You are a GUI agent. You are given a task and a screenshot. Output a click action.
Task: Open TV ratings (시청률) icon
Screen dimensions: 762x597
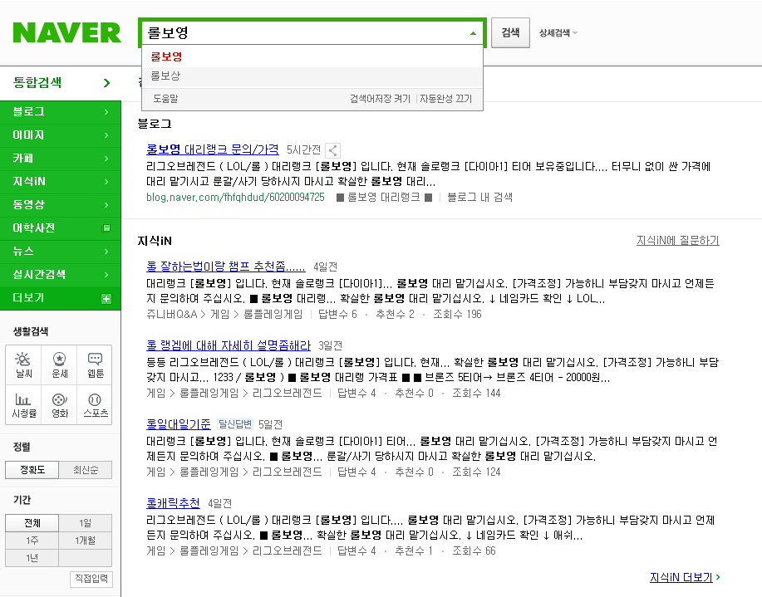pos(23,405)
